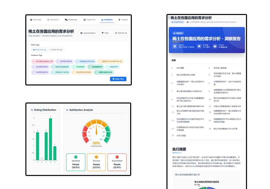Toggle the 高增长应用关注者 tag checkbox
This screenshot has width=270, height=189.
(x=97, y=72)
